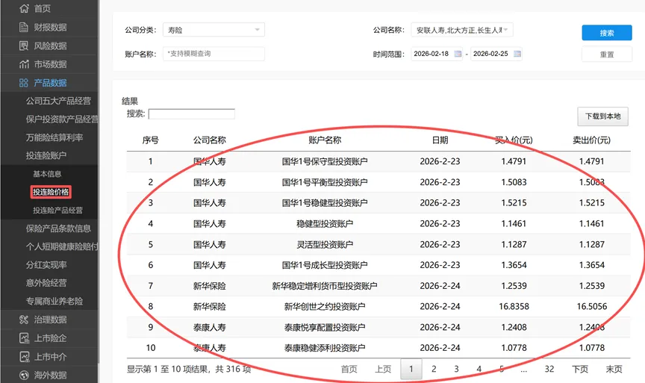Click 上页 previous page link

pyautogui.click(x=383, y=369)
